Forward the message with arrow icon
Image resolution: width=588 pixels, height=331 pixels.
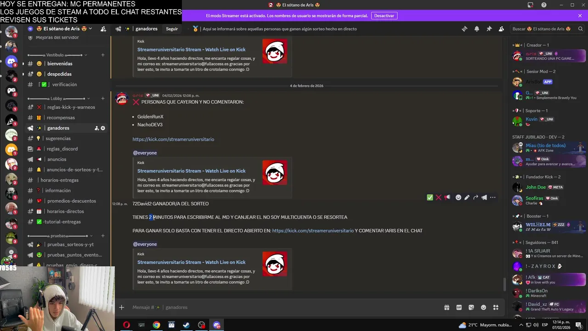pyautogui.click(x=475, y=197)
